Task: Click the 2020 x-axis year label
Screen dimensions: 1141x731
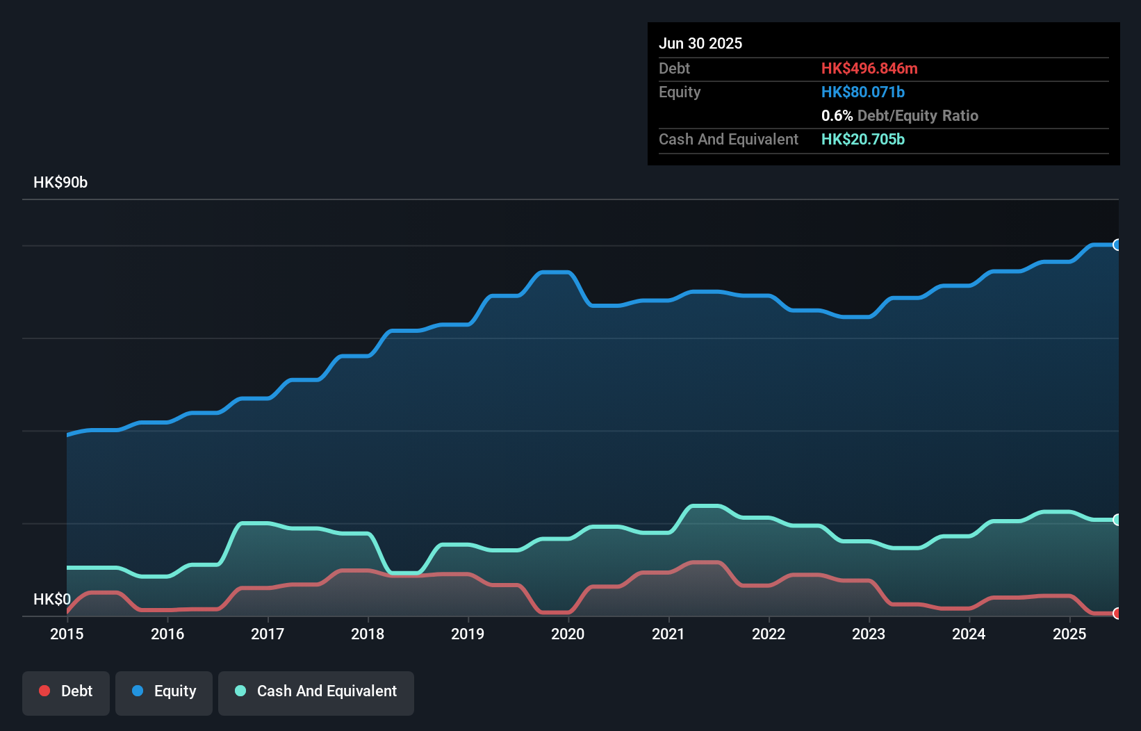Action: (x=568, y=634)
